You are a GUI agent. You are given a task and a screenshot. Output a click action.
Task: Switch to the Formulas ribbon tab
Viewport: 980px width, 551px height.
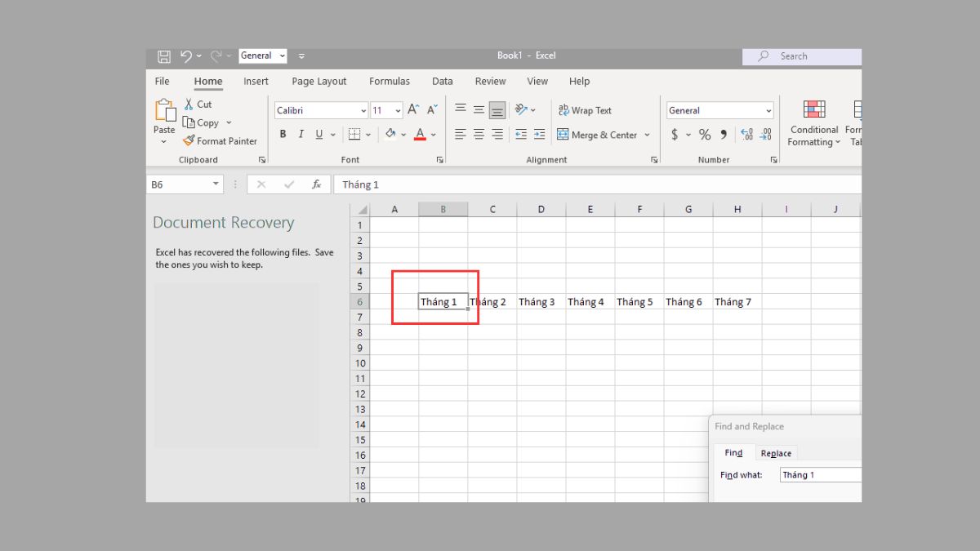[390, 81]
